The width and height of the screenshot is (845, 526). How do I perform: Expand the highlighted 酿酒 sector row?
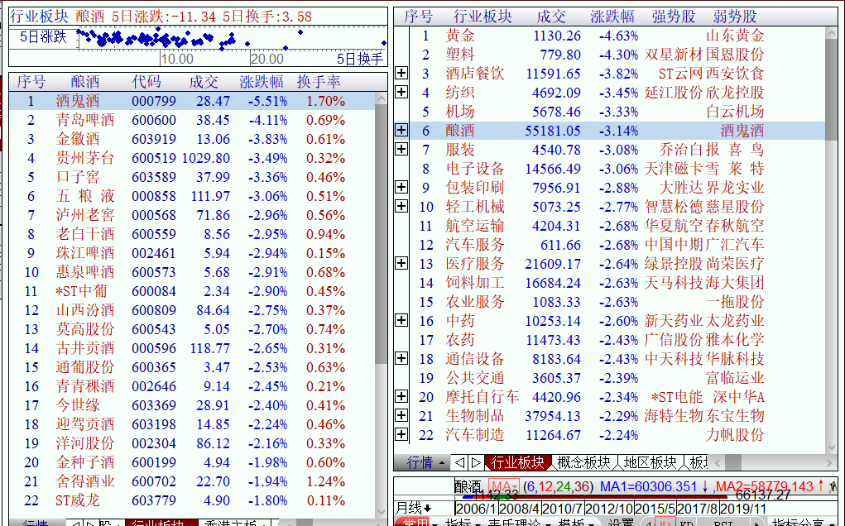401,131
